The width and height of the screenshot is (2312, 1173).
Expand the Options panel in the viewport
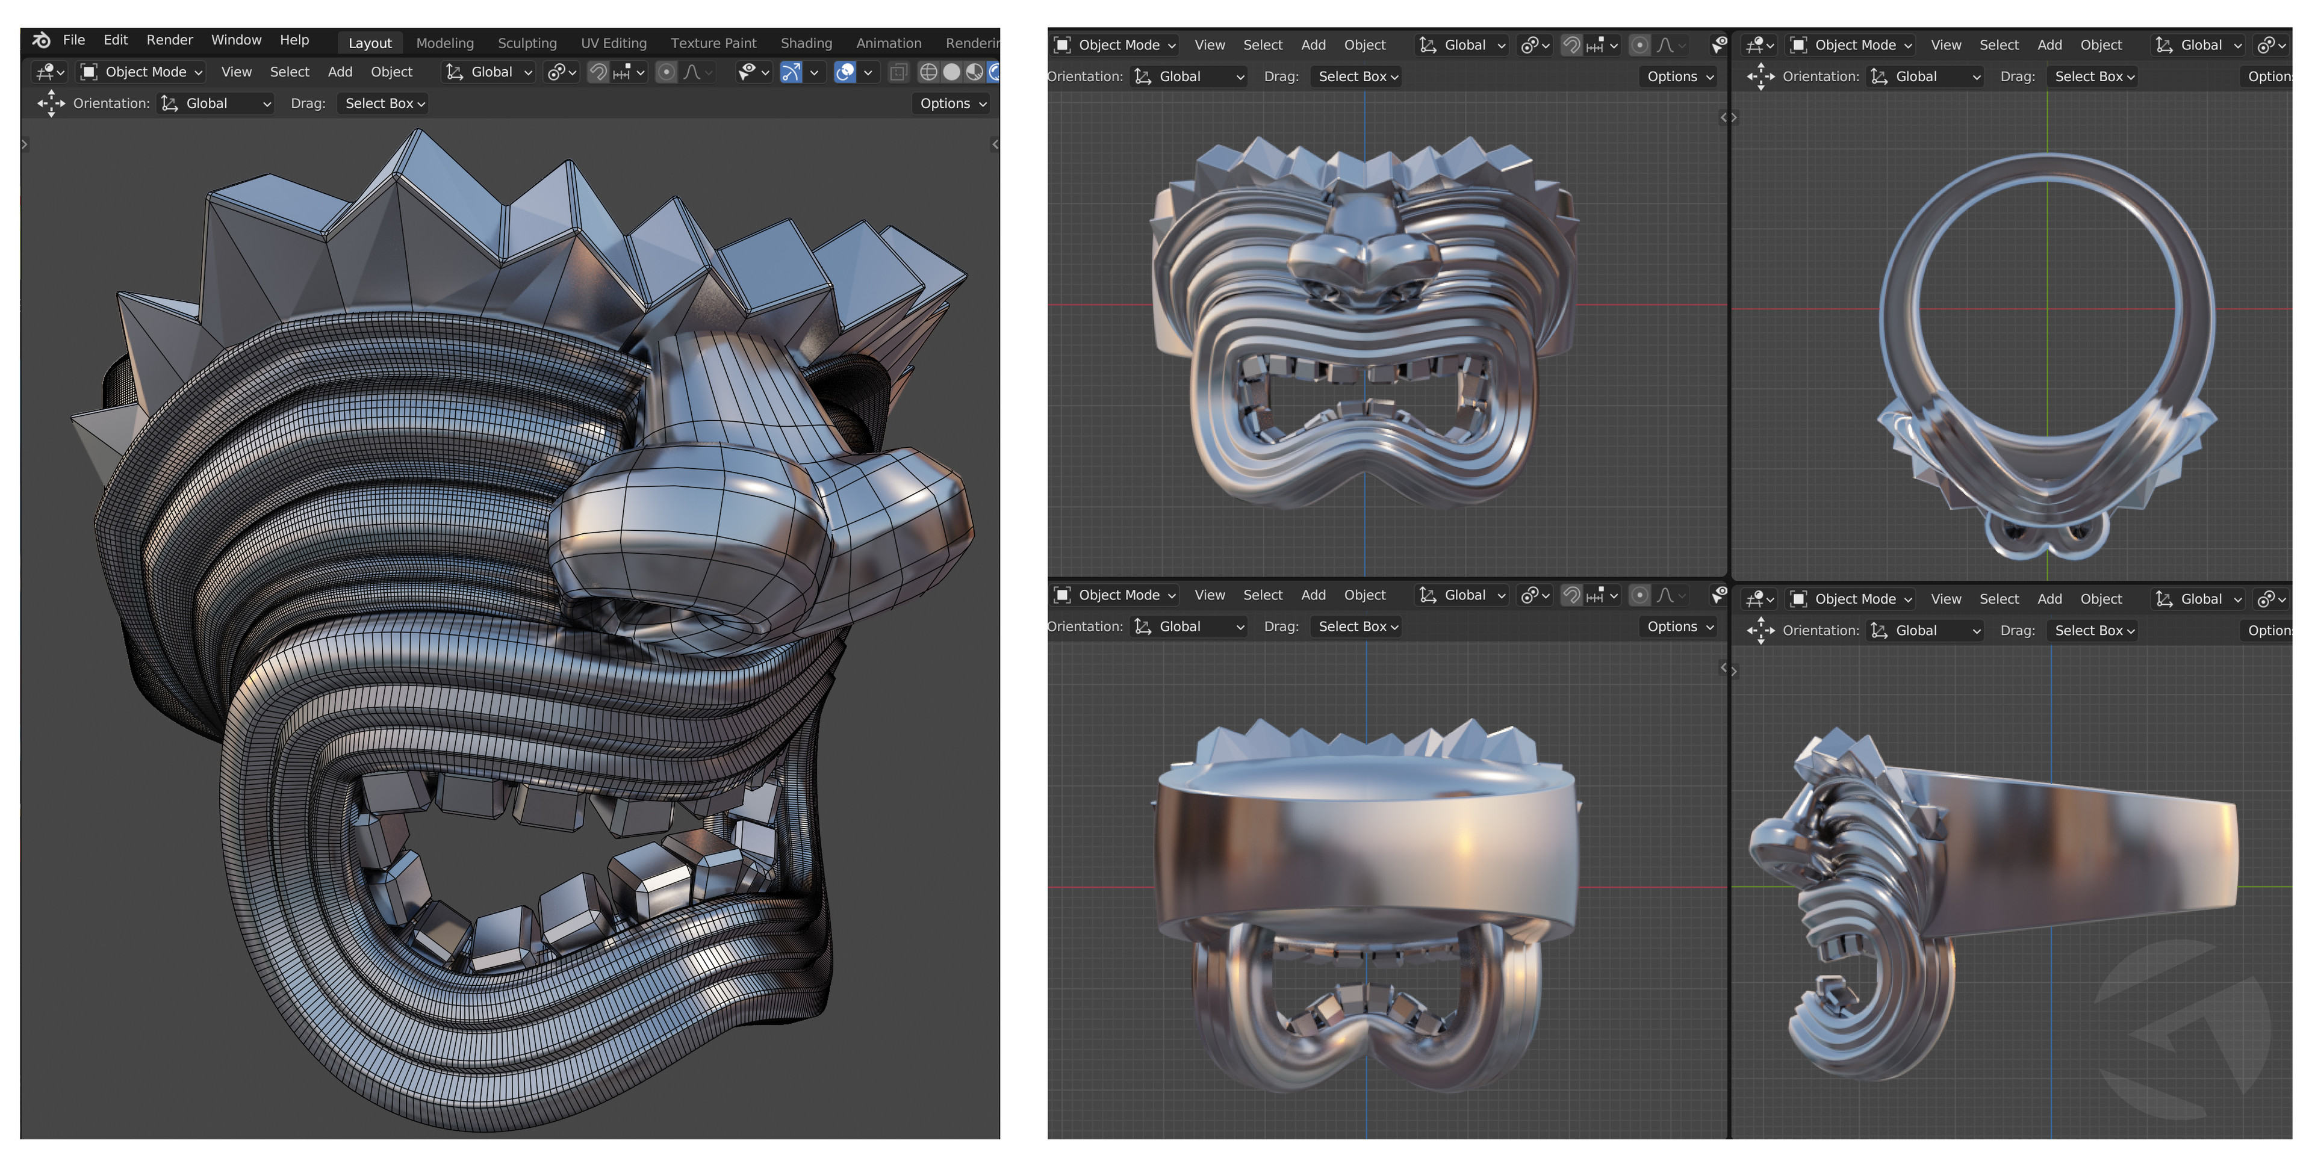(x=951, y=103)
